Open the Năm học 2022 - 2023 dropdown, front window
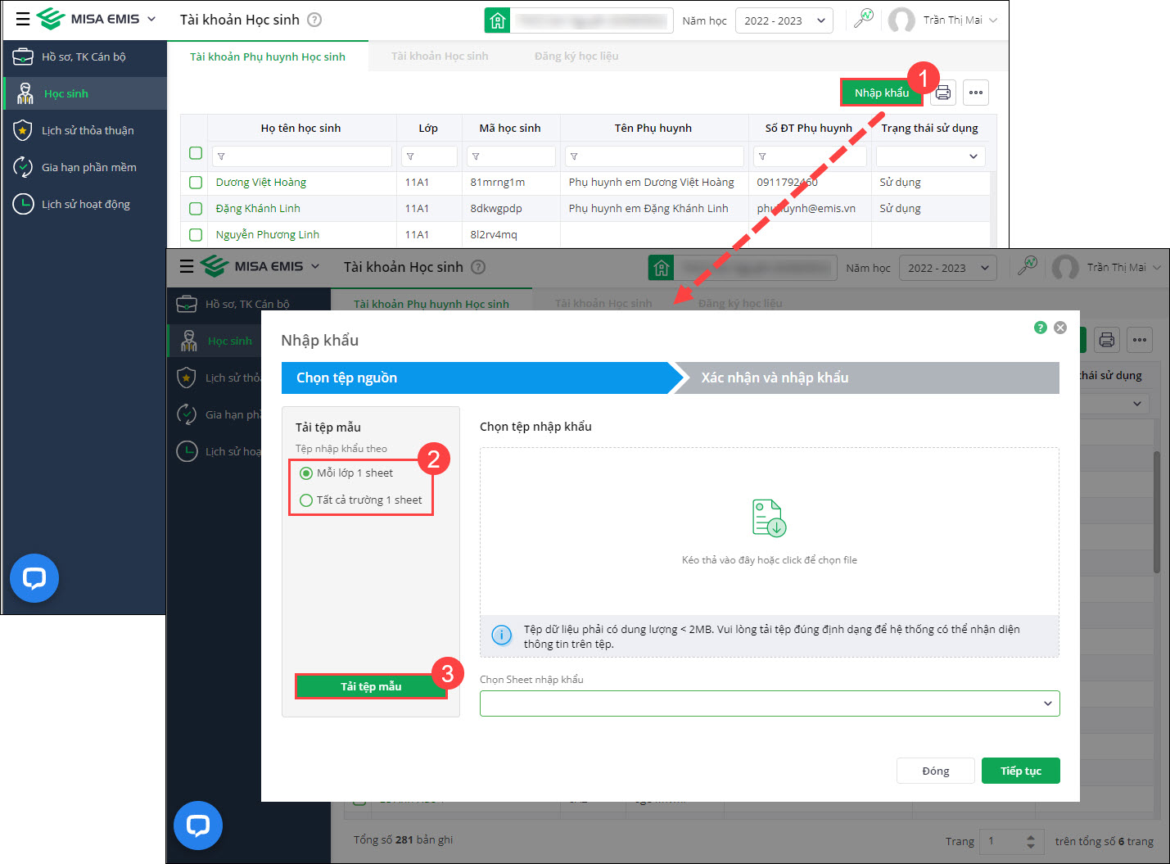The height and width of the screenshot is (864, 1170). click(x=948, y=268)
